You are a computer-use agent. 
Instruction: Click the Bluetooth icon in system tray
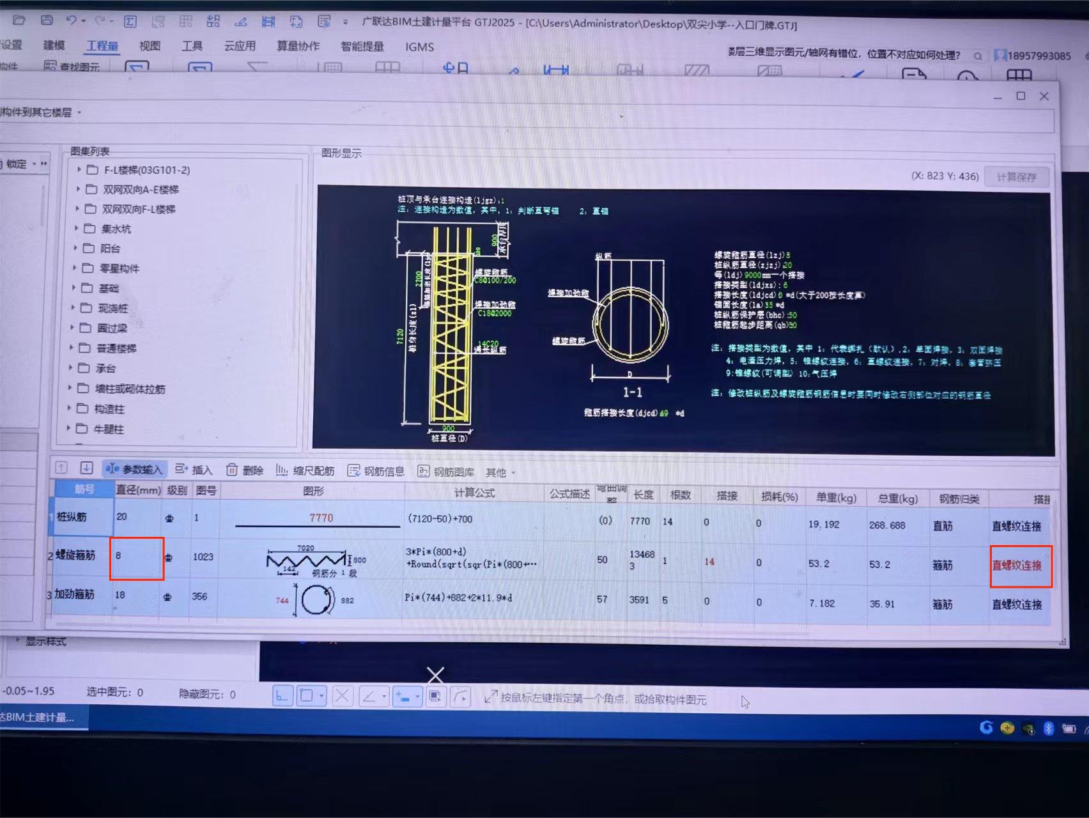pyautogui.click(x=1048, y=728)
